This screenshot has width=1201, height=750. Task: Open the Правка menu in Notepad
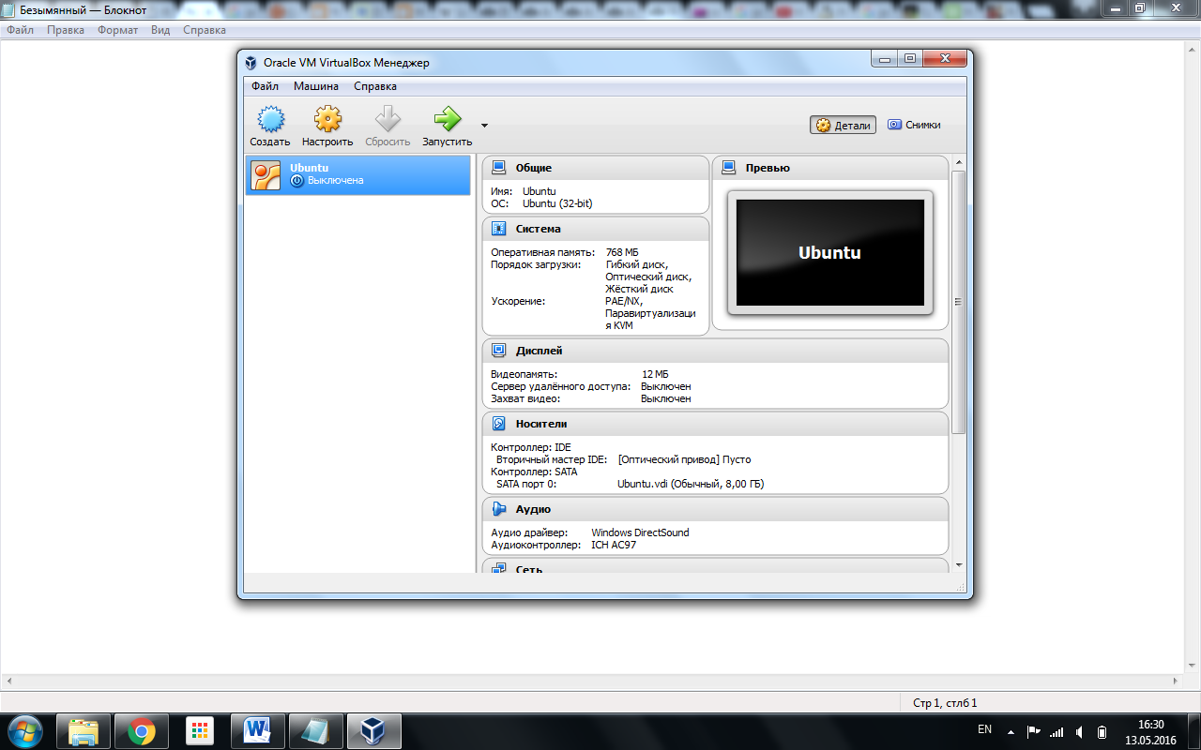(66, 30)
